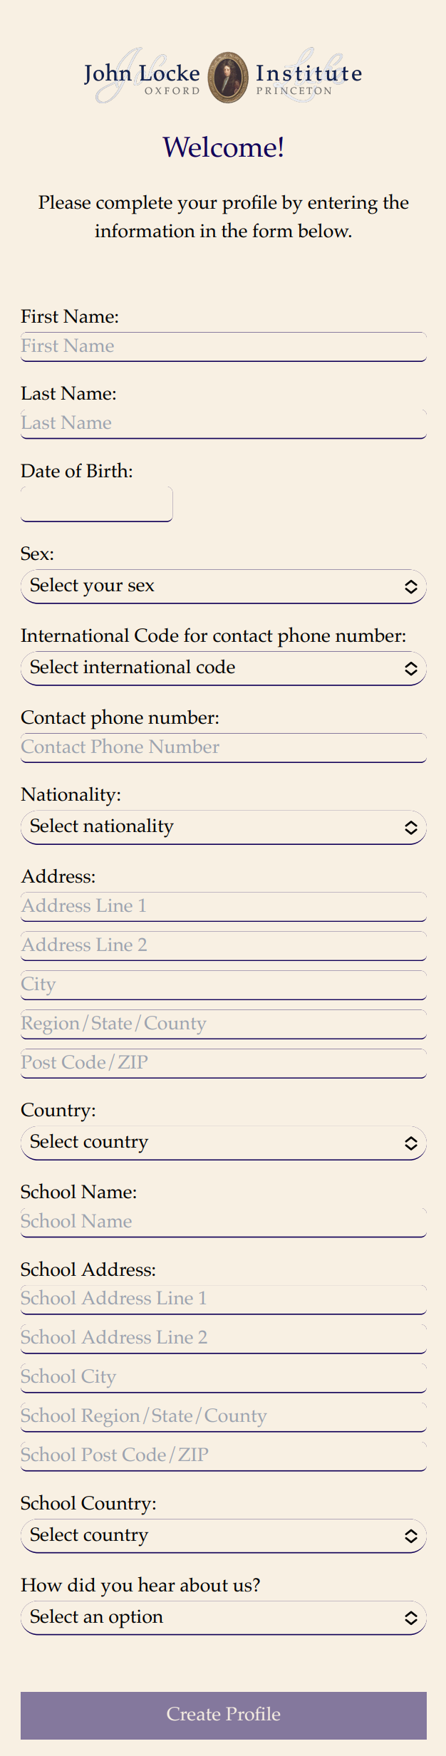Screen dimensions: 446x1756
Task: Click the Contact Phone Number field
Action: coord(224,747)
